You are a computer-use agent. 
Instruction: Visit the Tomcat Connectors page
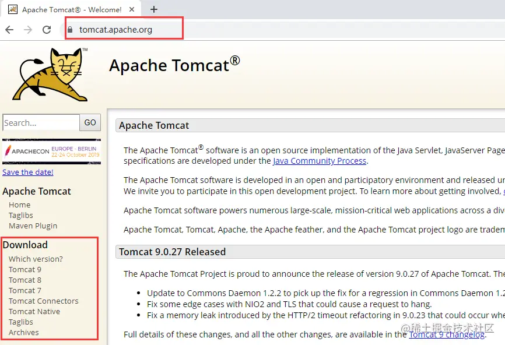click(43, 301)
